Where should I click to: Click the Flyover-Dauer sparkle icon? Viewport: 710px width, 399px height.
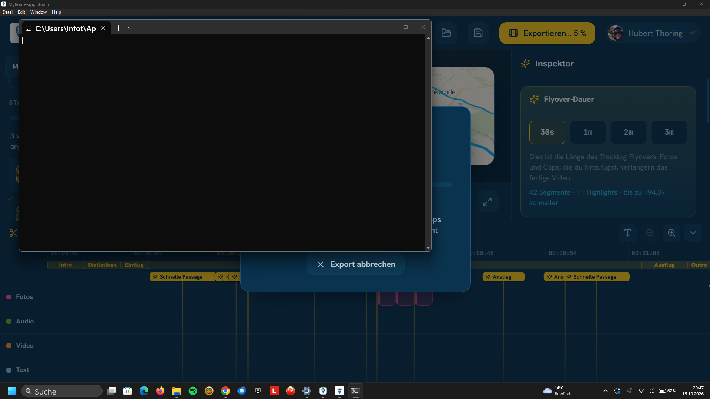[x=534, y=99]
